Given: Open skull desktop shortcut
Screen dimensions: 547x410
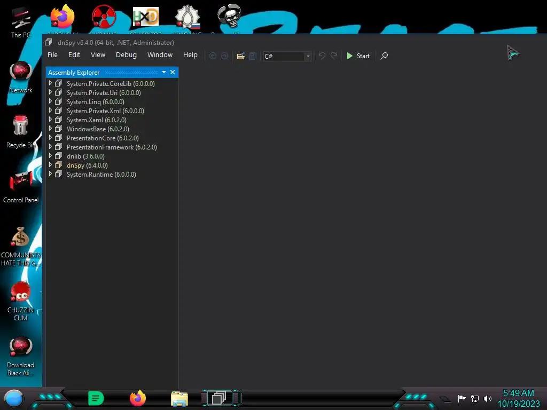Looking at the screenshot, I should [229, 15].
